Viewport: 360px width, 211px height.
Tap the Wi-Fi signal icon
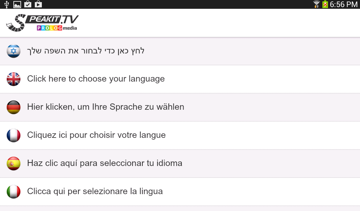click(x=316, y=4)
